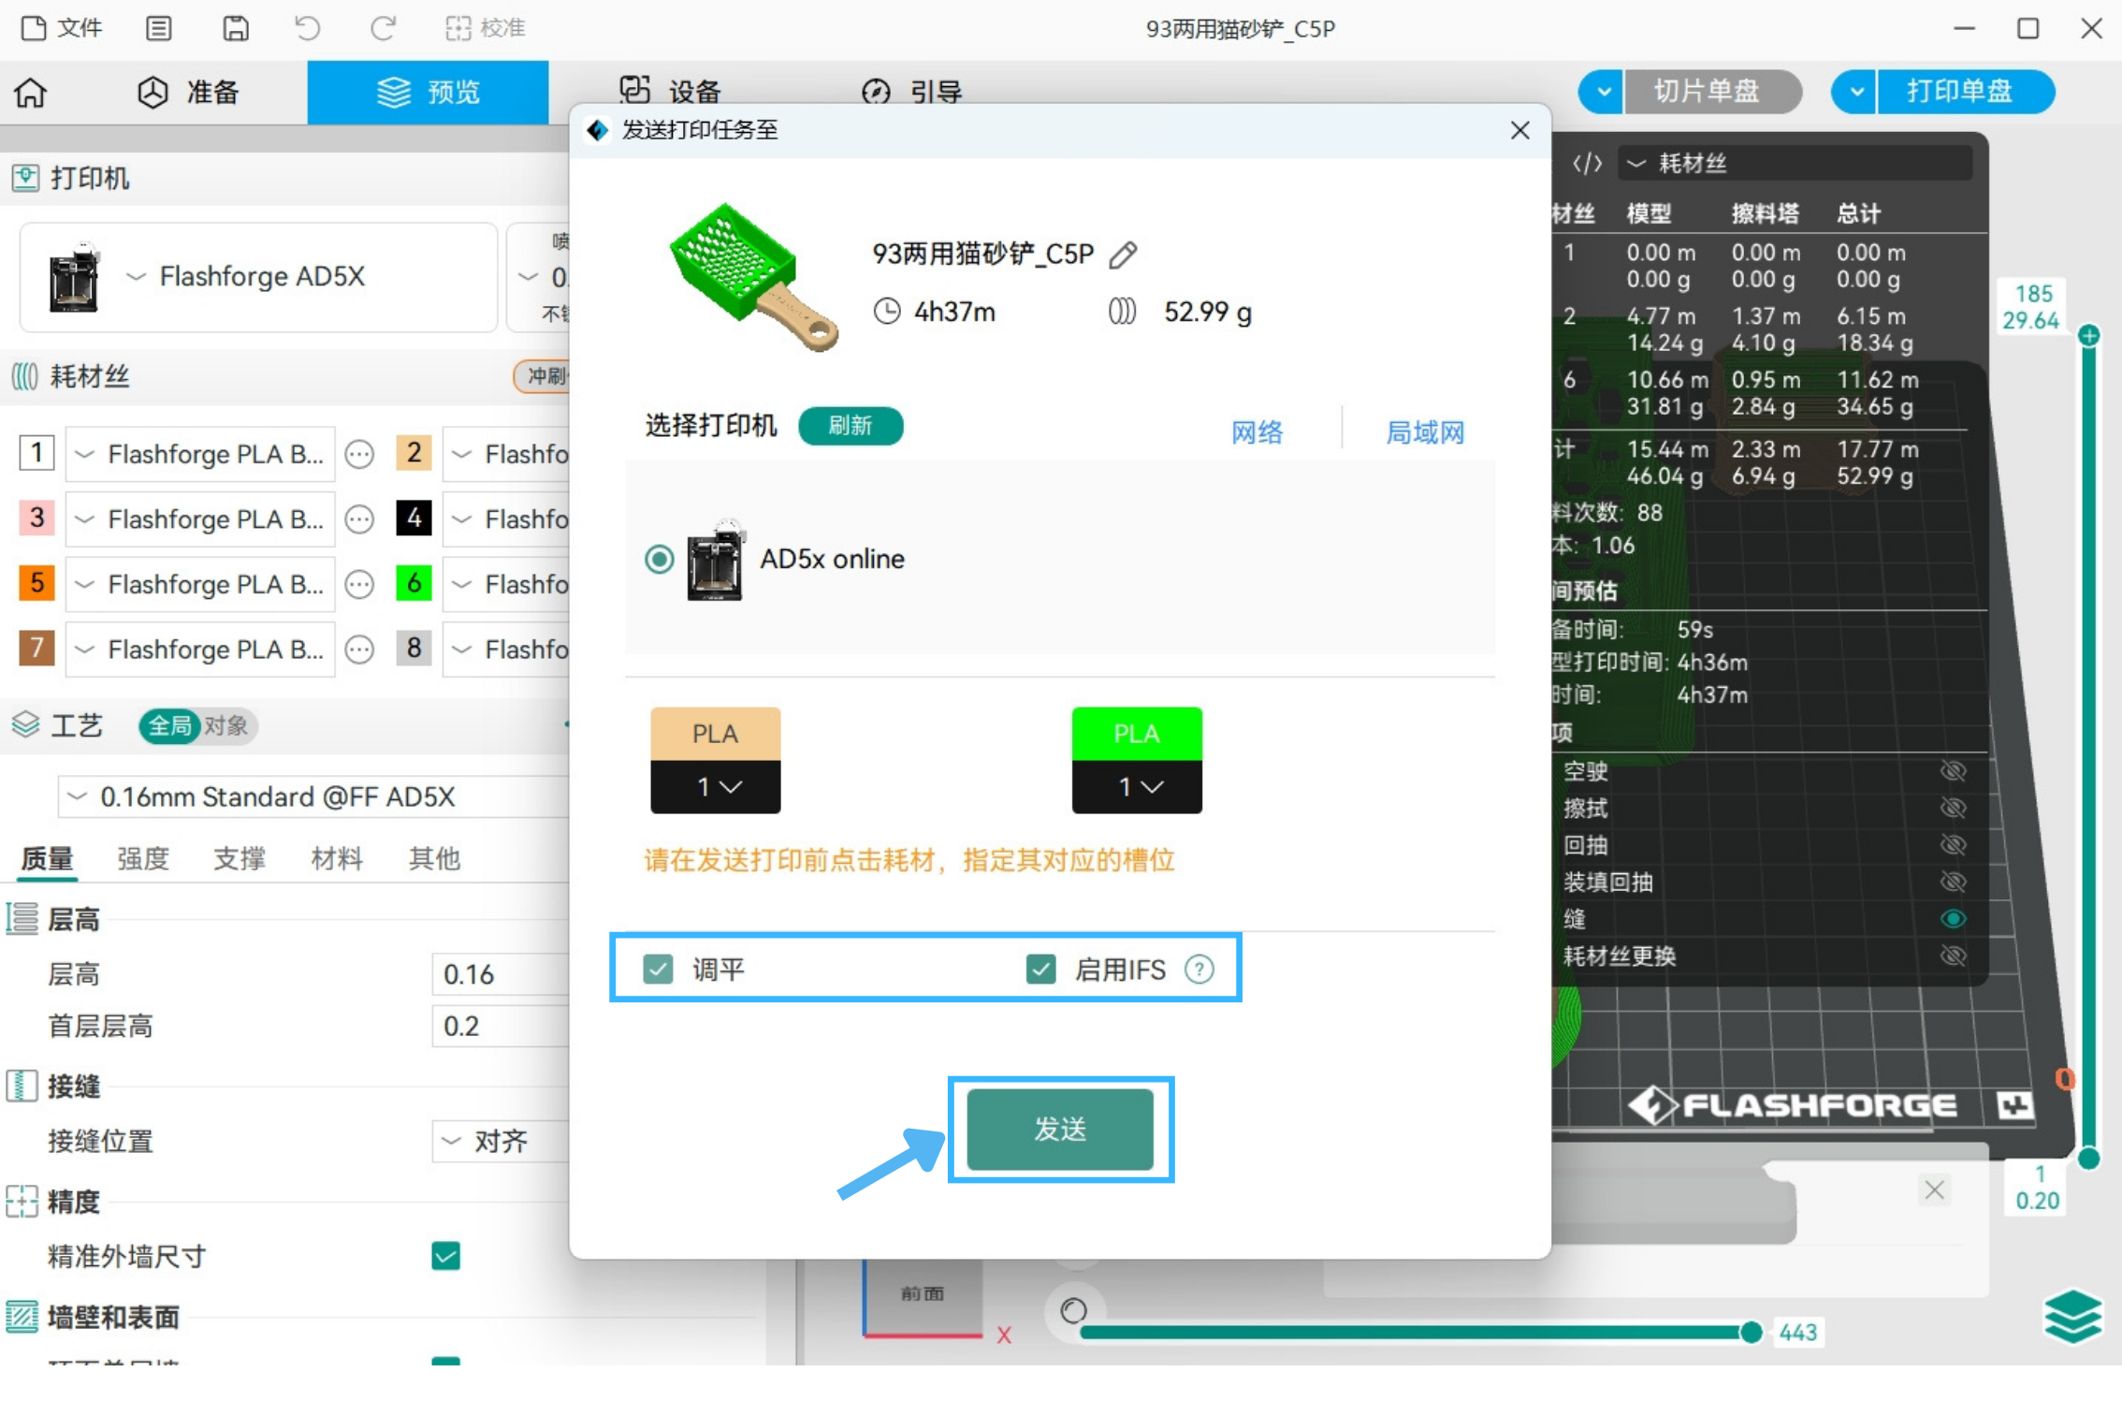Viewport: 2122px width, 1415px height.
Task: Switch to the 强度 strength tab
Action: click(x=143, y=859)
